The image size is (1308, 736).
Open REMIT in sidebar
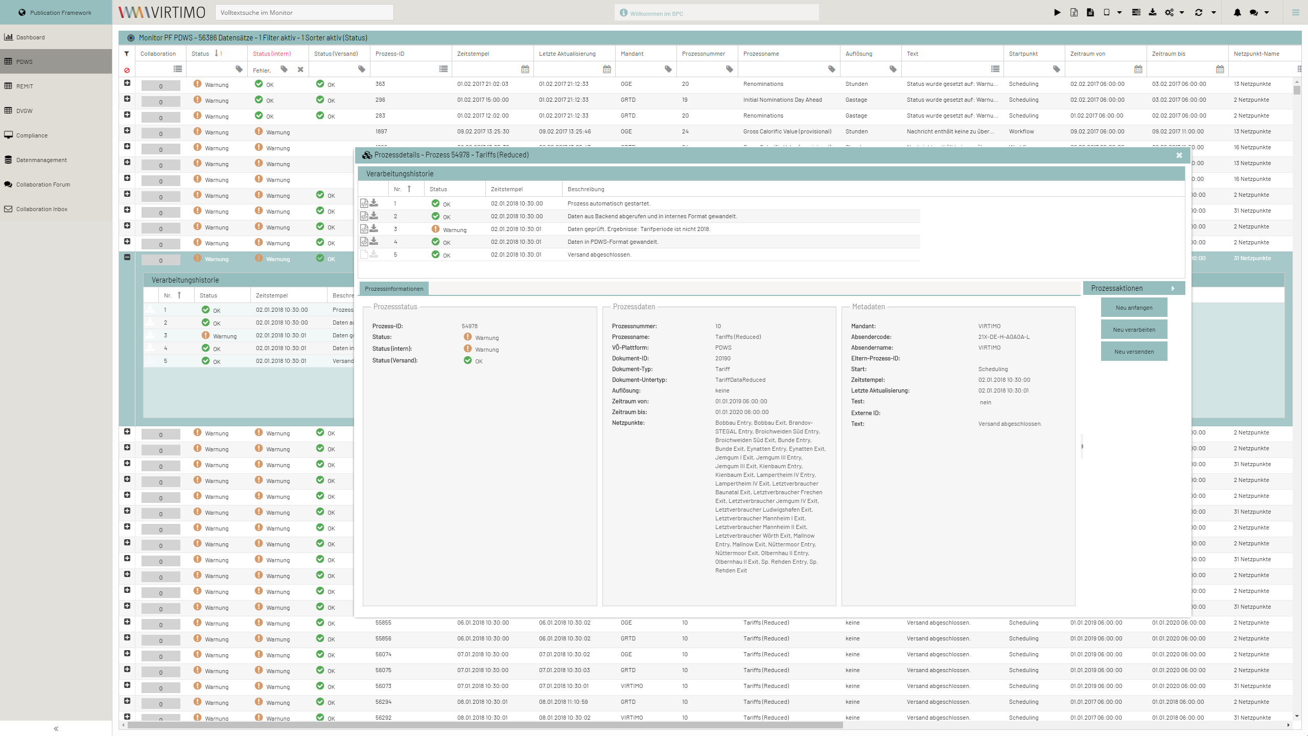[56, 86]
